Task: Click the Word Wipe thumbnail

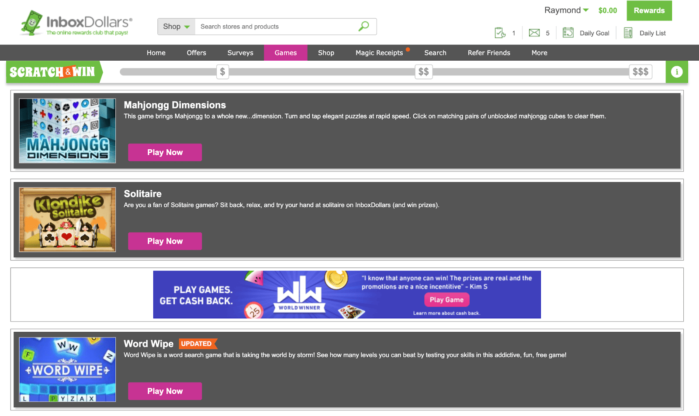Action: click(x=67, y=370)
